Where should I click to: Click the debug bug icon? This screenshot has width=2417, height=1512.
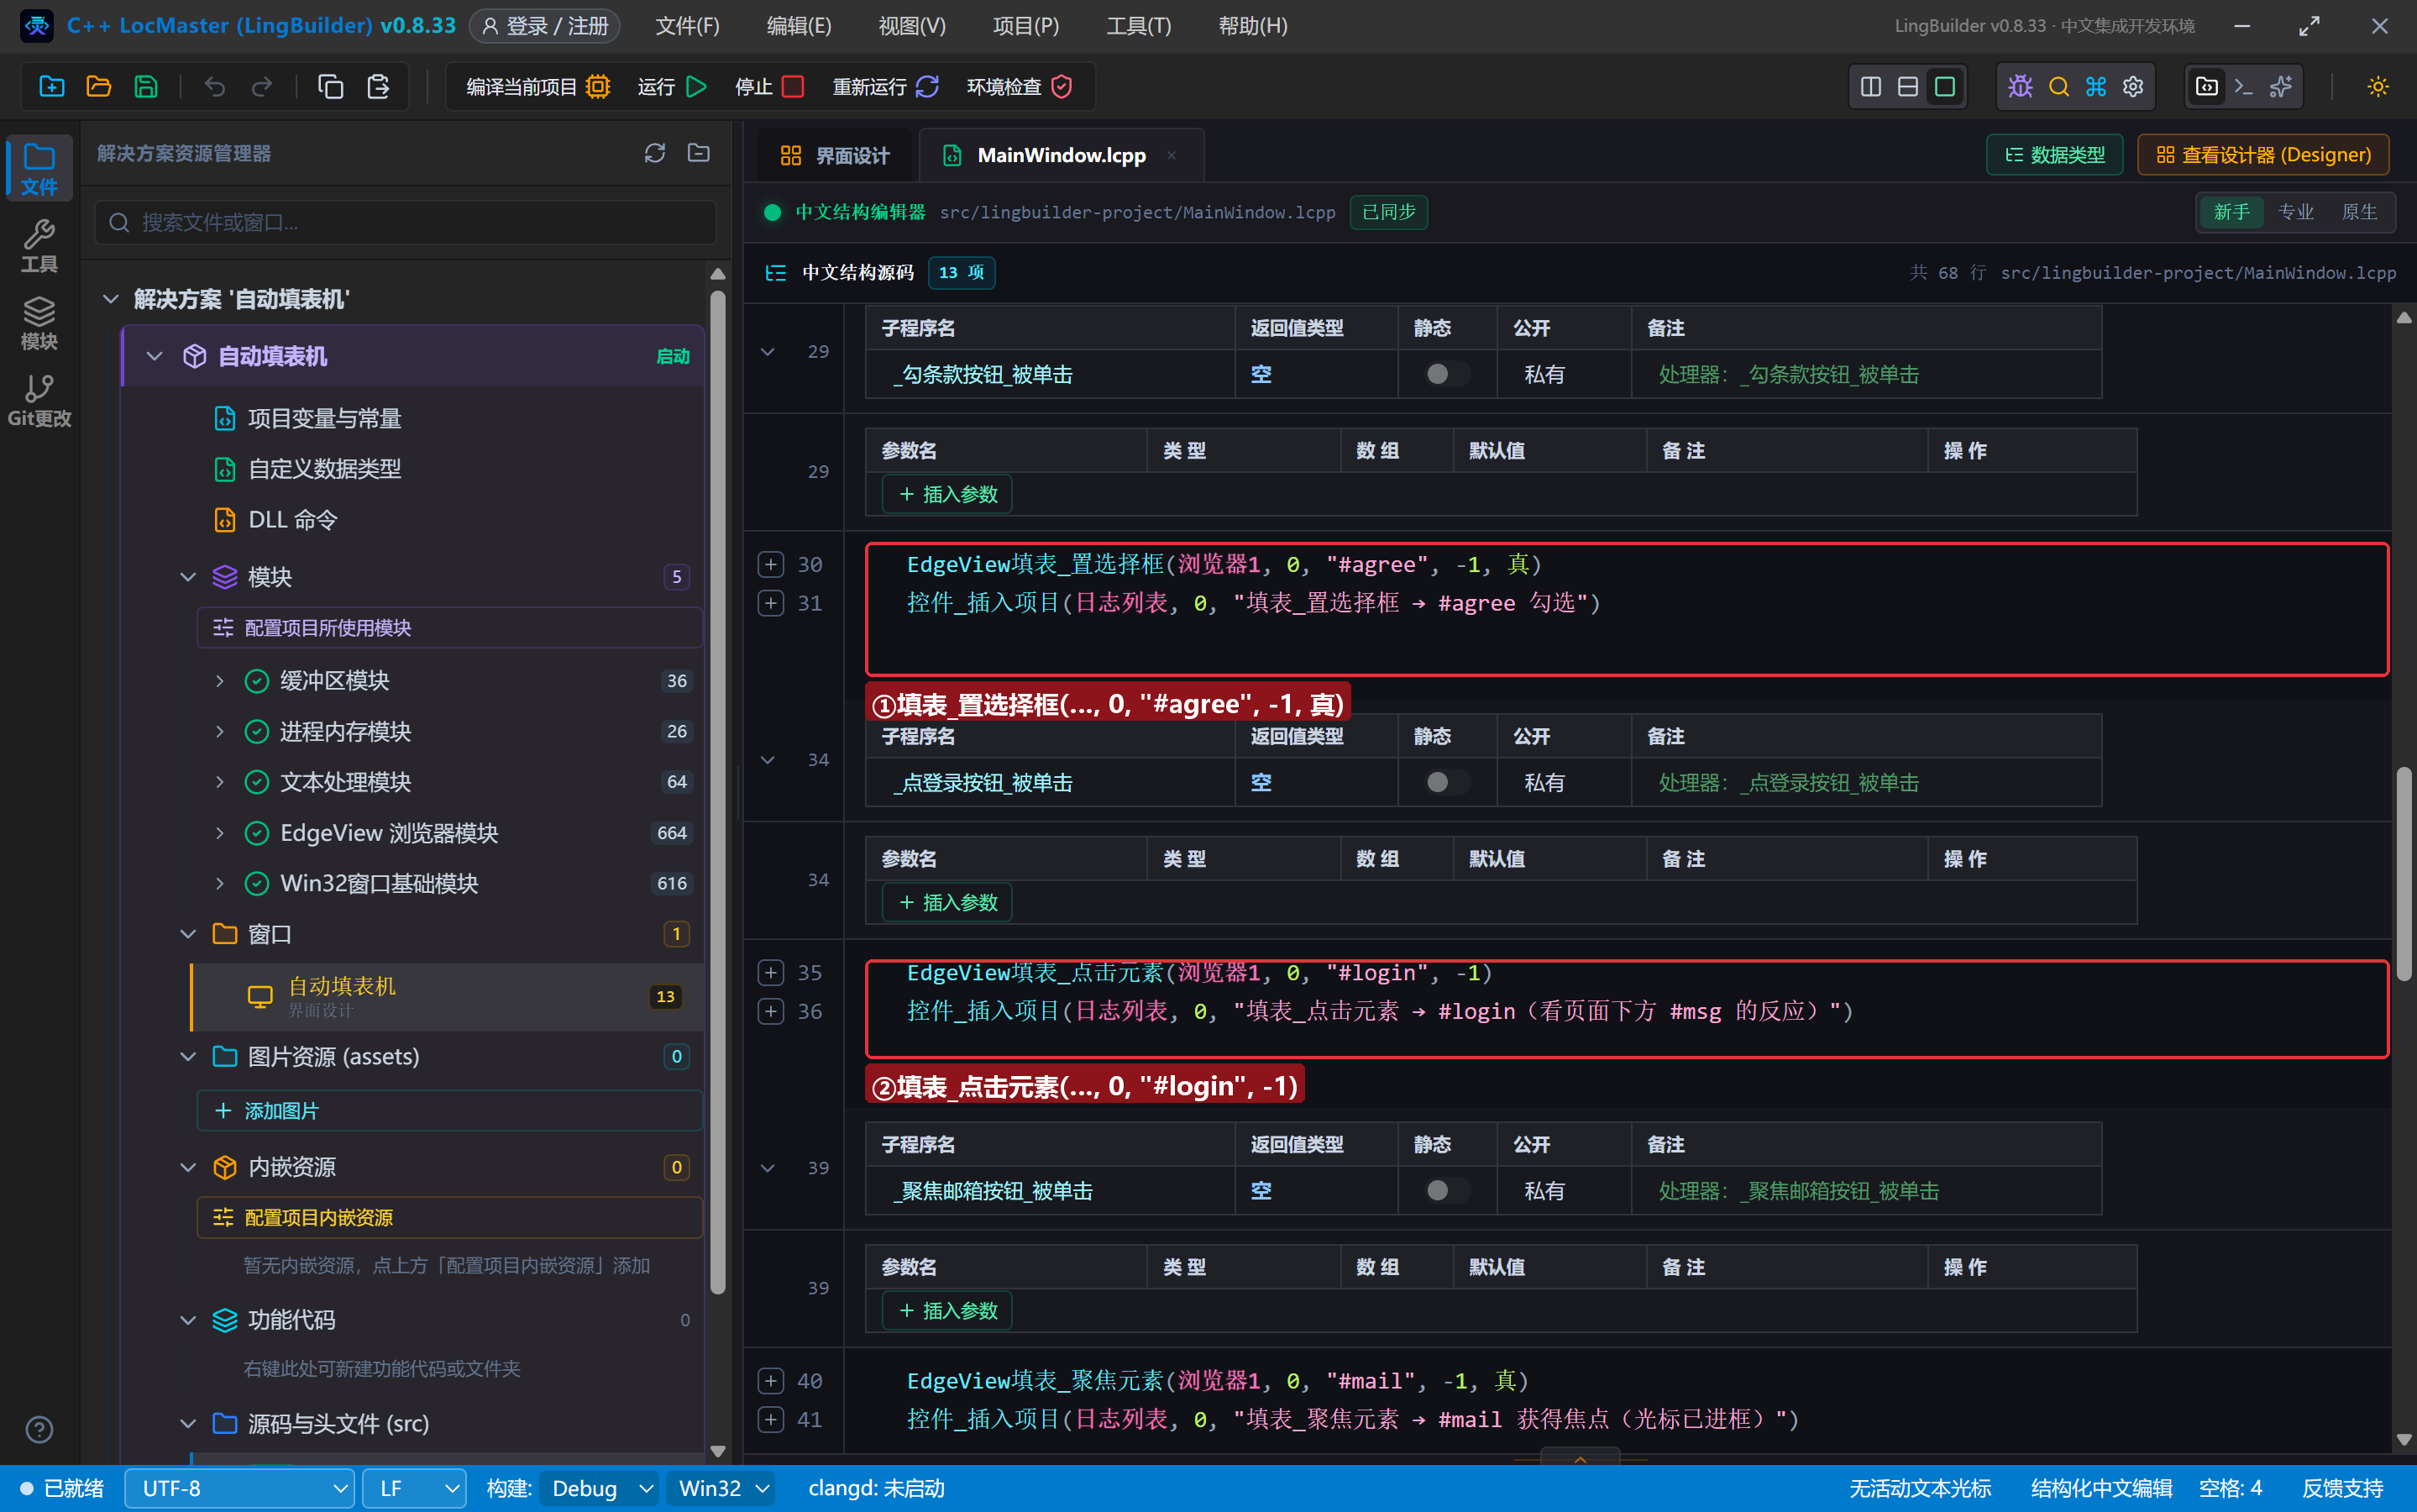click(x=2020, y=87)
